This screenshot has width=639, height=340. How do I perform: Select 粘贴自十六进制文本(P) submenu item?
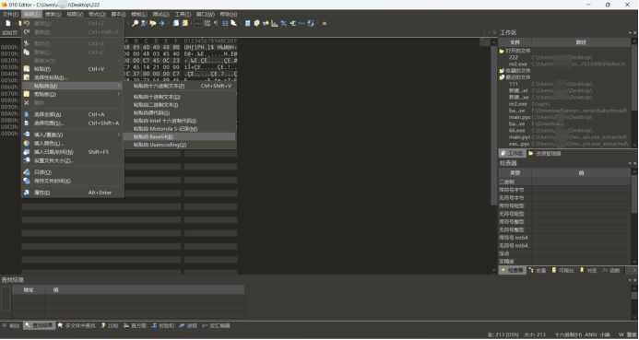[179, 86]
